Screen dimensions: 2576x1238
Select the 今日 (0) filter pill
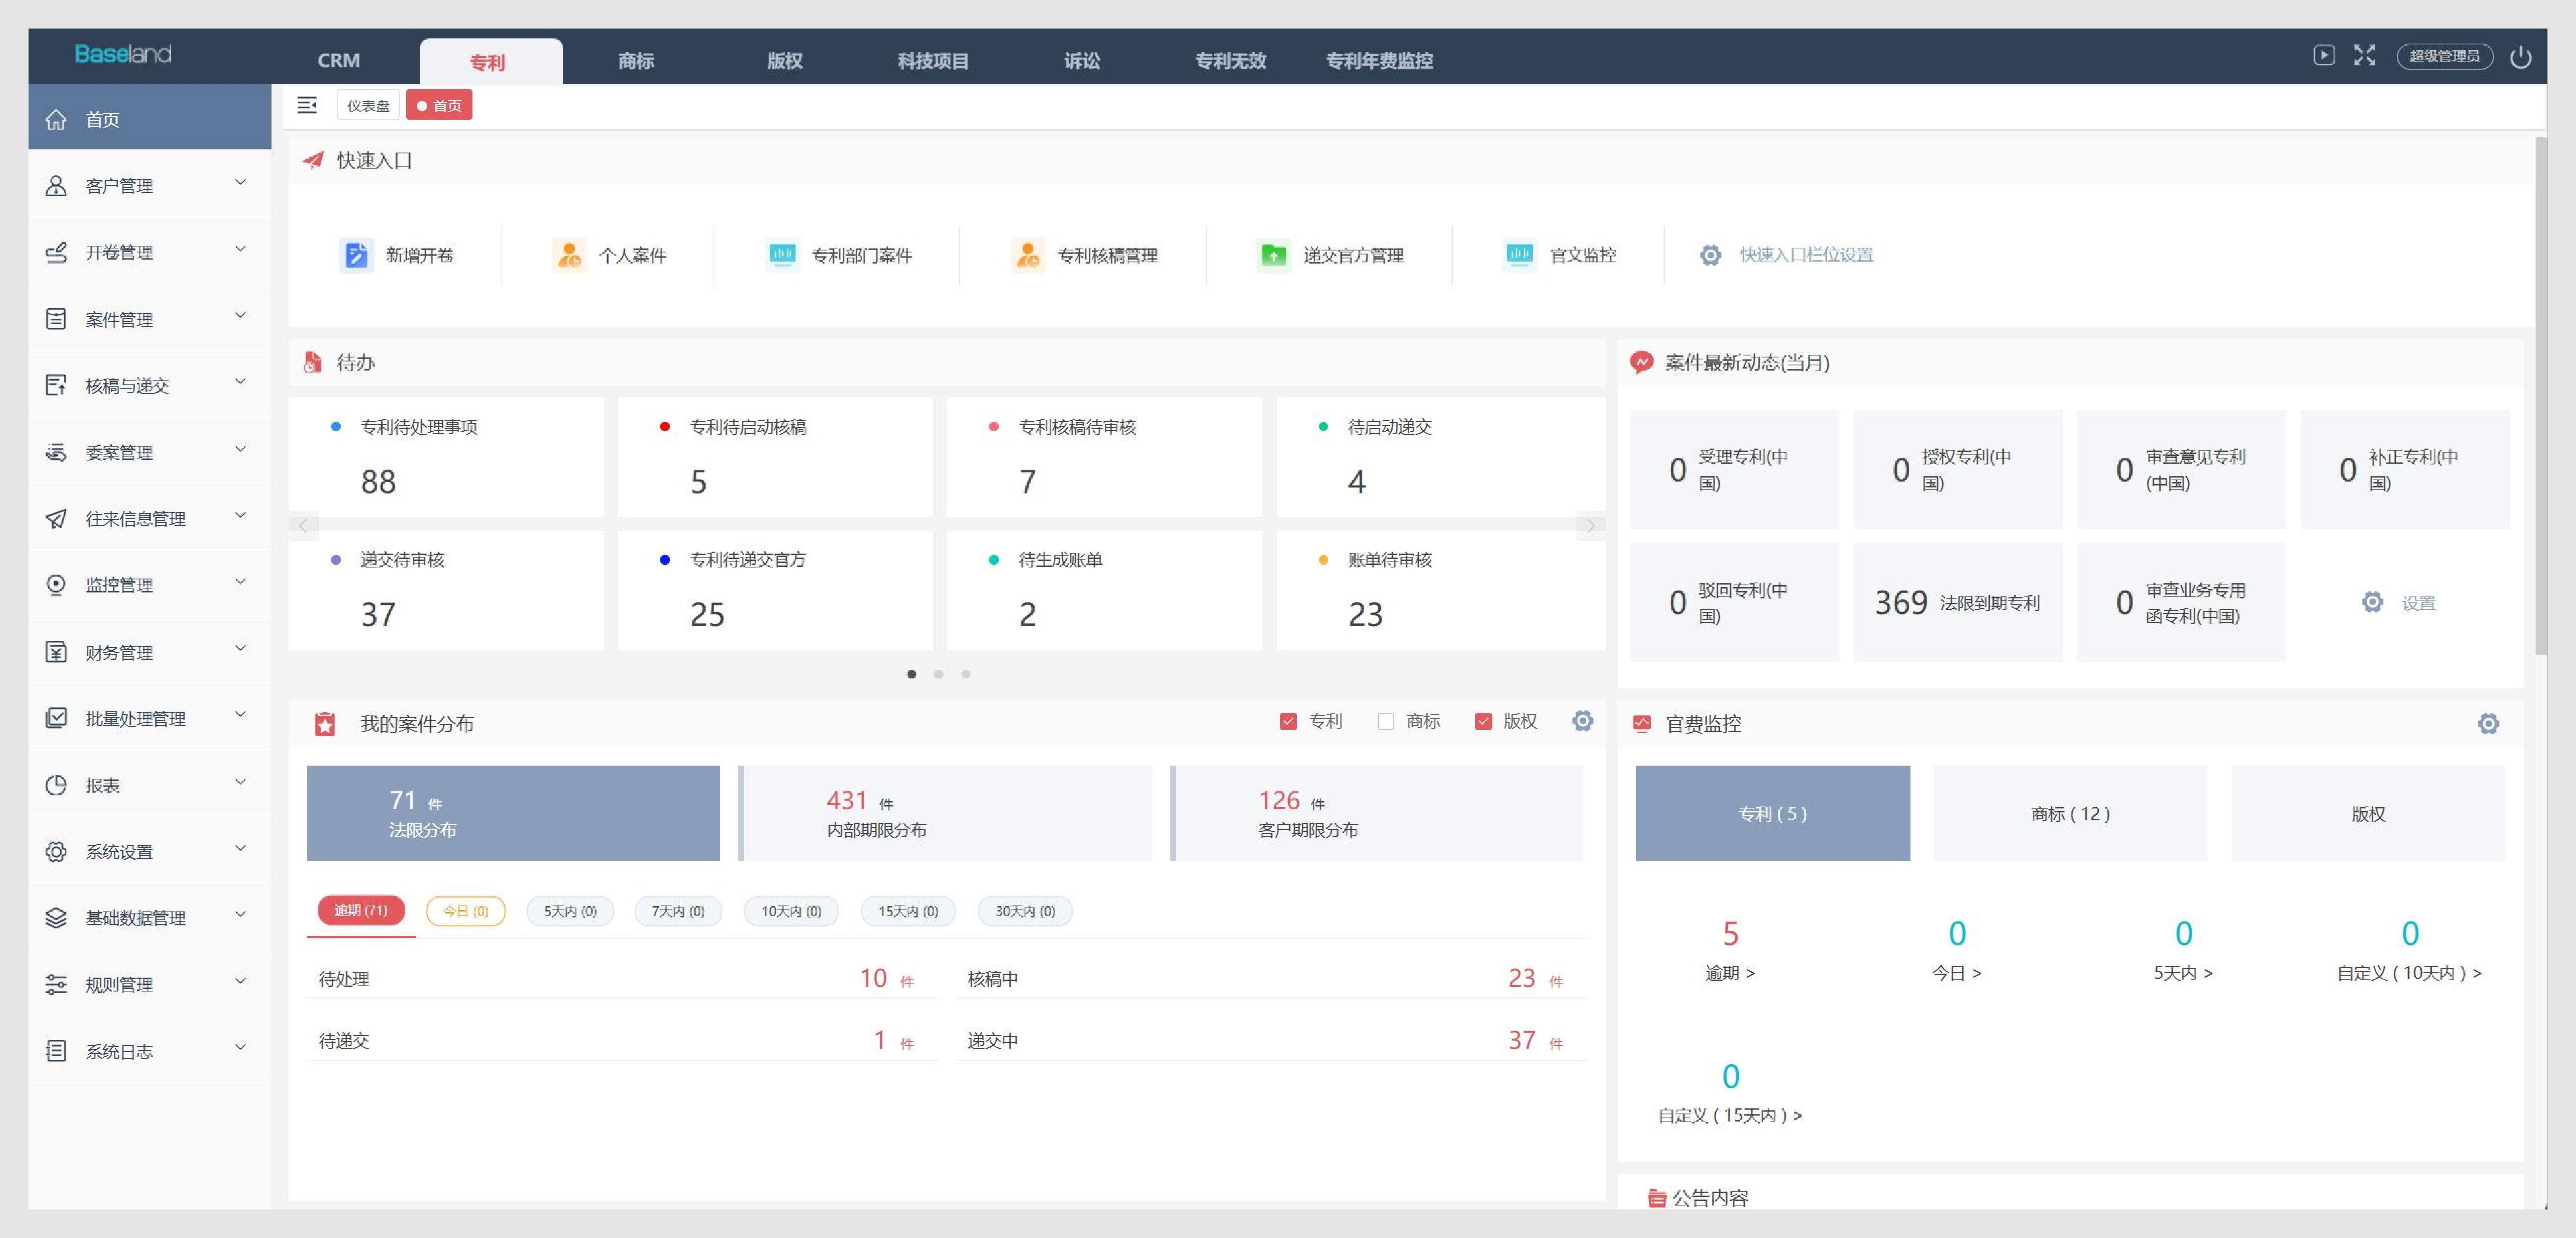coord(466,911)
